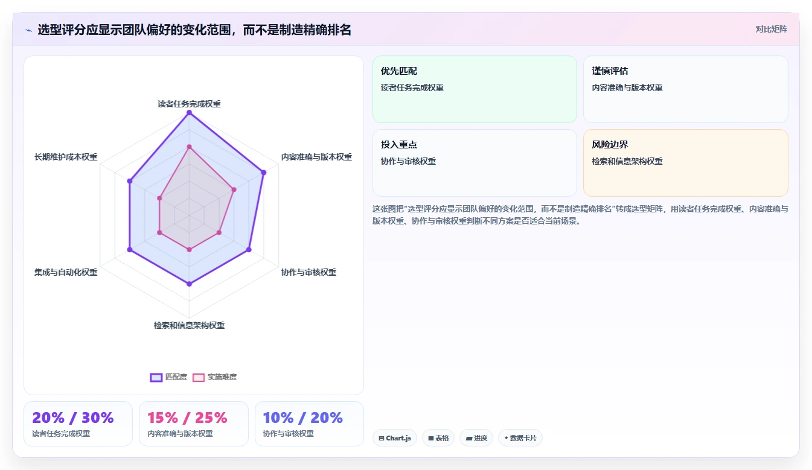Click the purple top vertex data point

coord(189,113)
